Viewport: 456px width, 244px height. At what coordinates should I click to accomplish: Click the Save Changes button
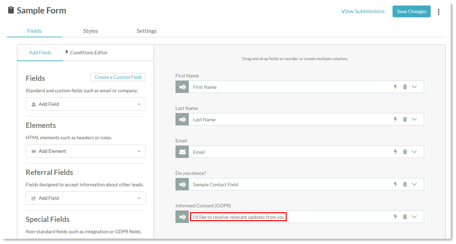(412, 11)
